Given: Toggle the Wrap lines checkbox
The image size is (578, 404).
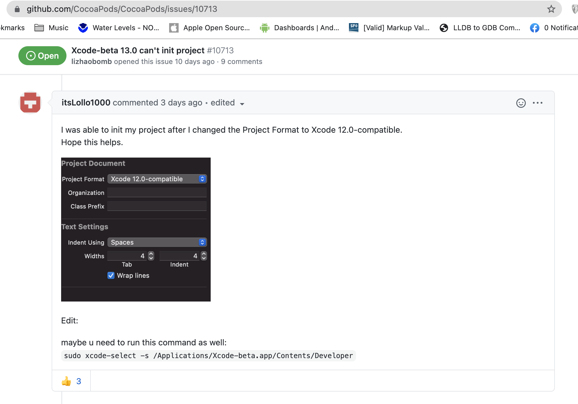Looking at the screenshot, I should [111, 275].
